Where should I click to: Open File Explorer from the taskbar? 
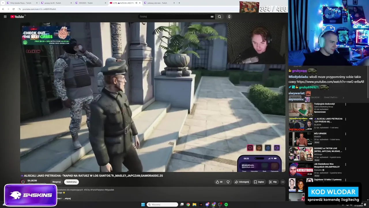pyautogui.click(x=195, y=205)
